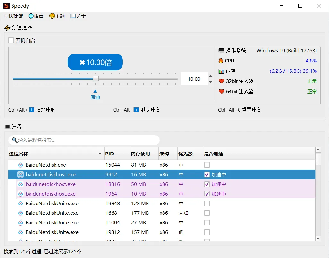Click icon of baidunetdiskhost.exe PID 1964

pyautogui.click(x=21, y=194)
